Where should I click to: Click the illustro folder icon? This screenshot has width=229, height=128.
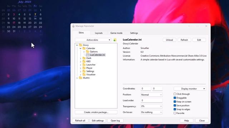81,78
